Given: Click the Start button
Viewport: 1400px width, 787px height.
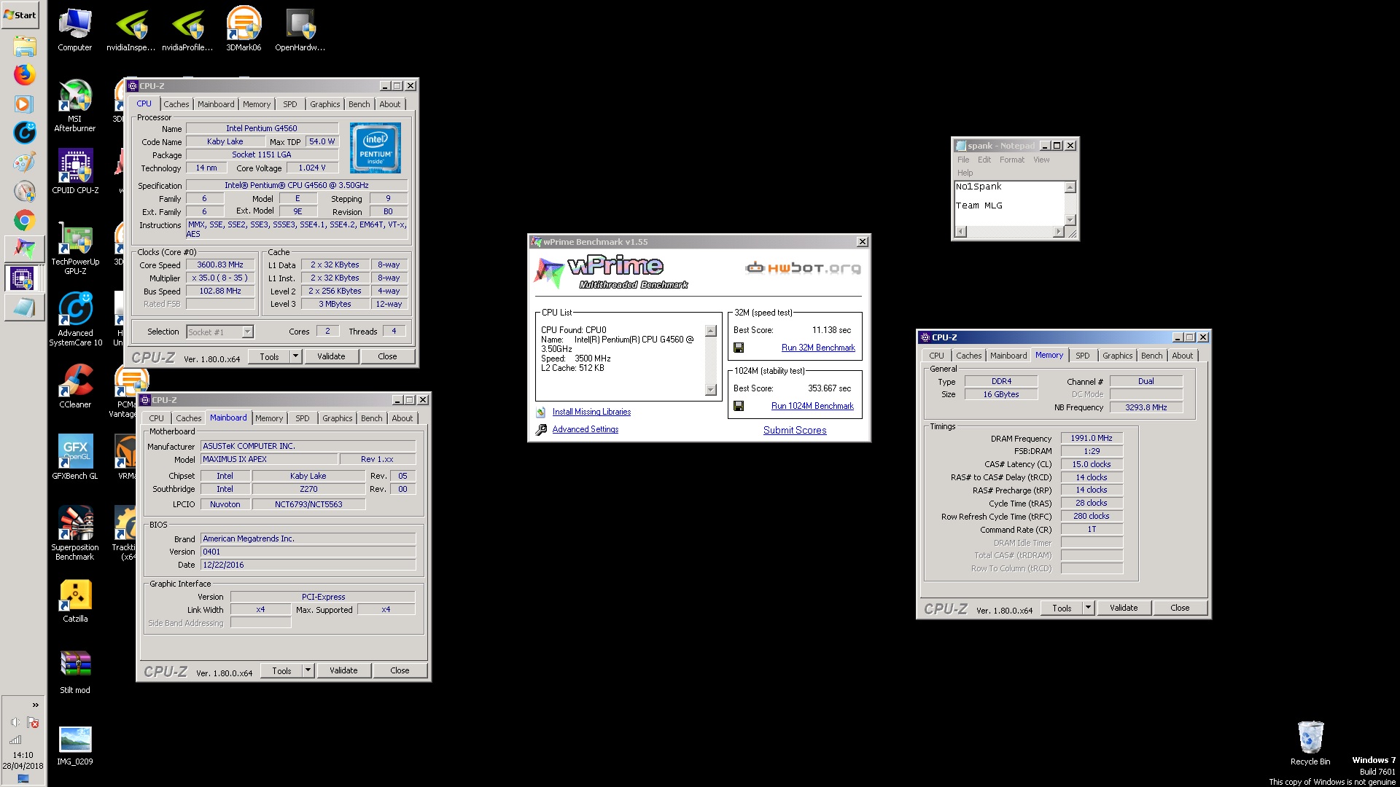Looking at the screenshot, I should (x=20, y=15).
